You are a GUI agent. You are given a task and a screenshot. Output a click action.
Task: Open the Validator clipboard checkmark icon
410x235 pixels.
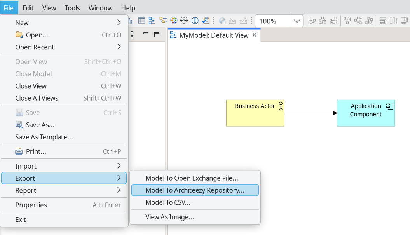[x=206, y=20]
